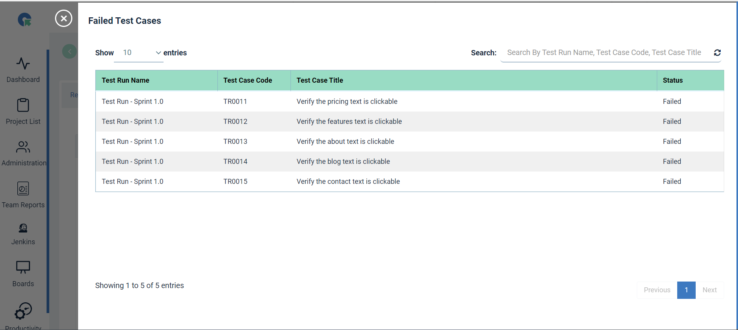Click 'Verify the contact text is clickable'

(348, 182)
